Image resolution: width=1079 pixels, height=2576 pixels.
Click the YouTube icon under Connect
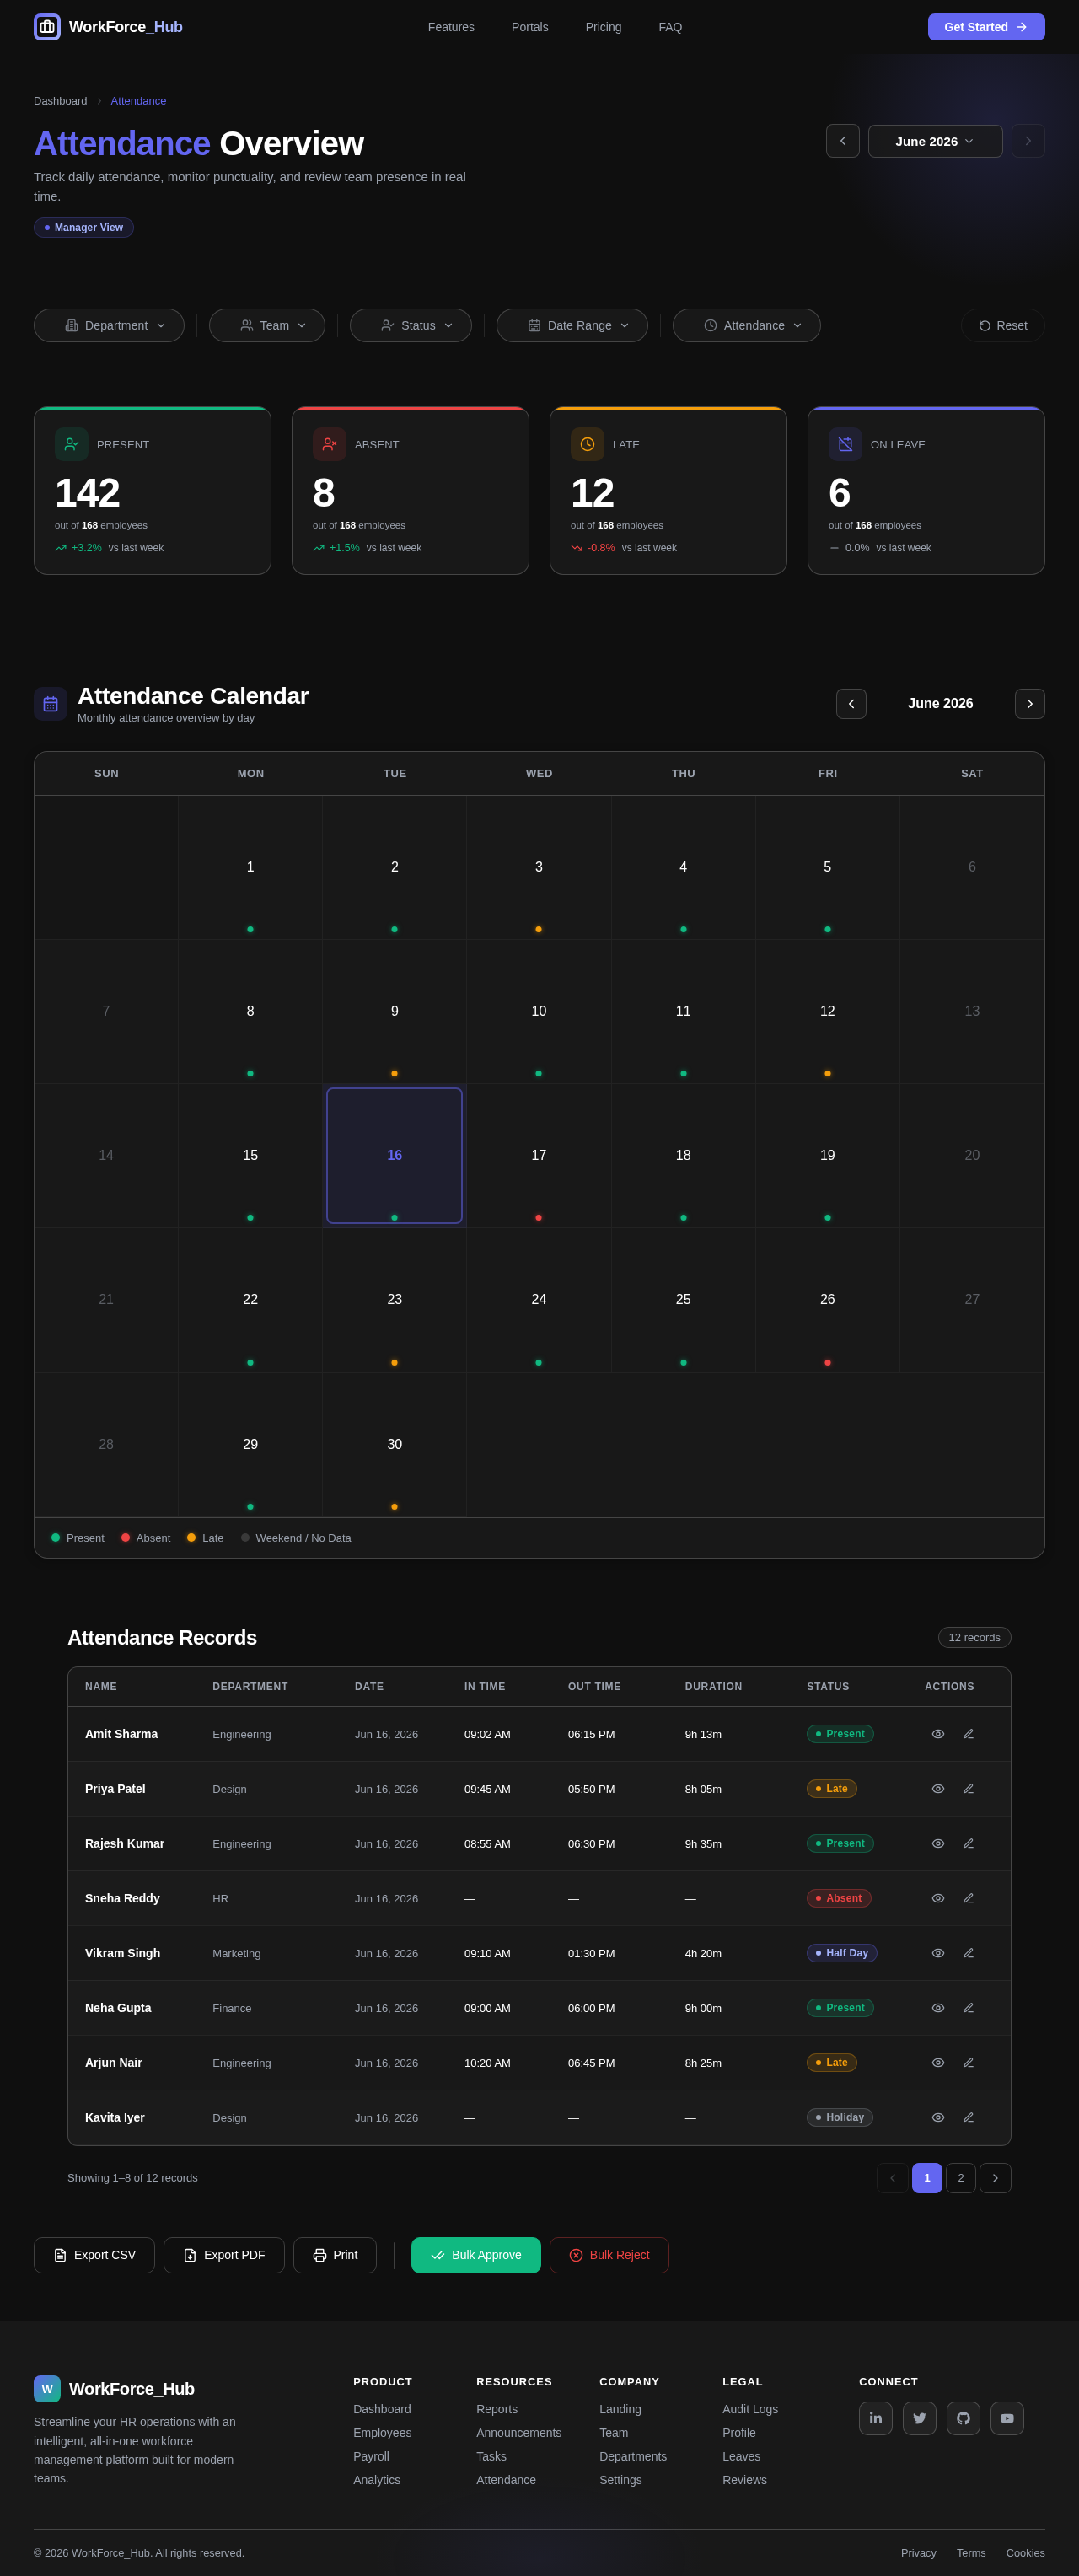pyautogui.click(x=1007, y=2418)
